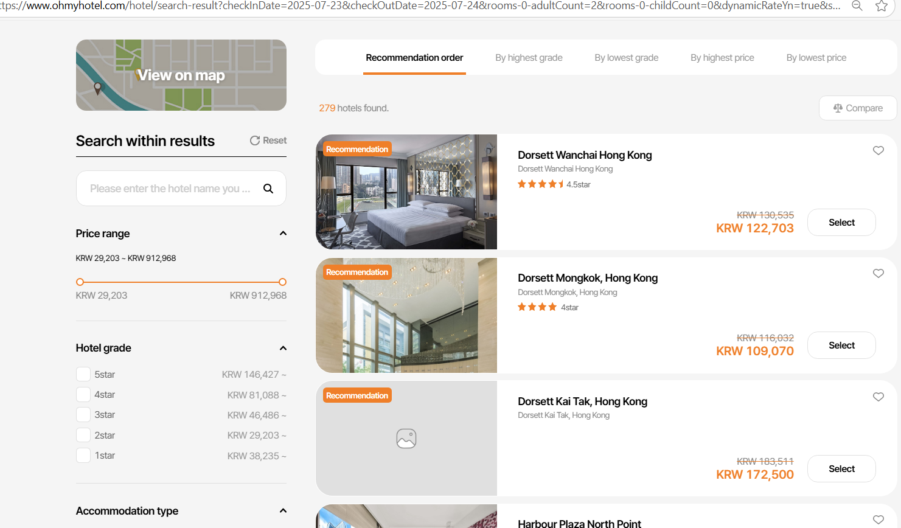This screenshot has width=901, height=528.
Task: Open Harbour Plaza North Point title link
Action: click(579, 523)
